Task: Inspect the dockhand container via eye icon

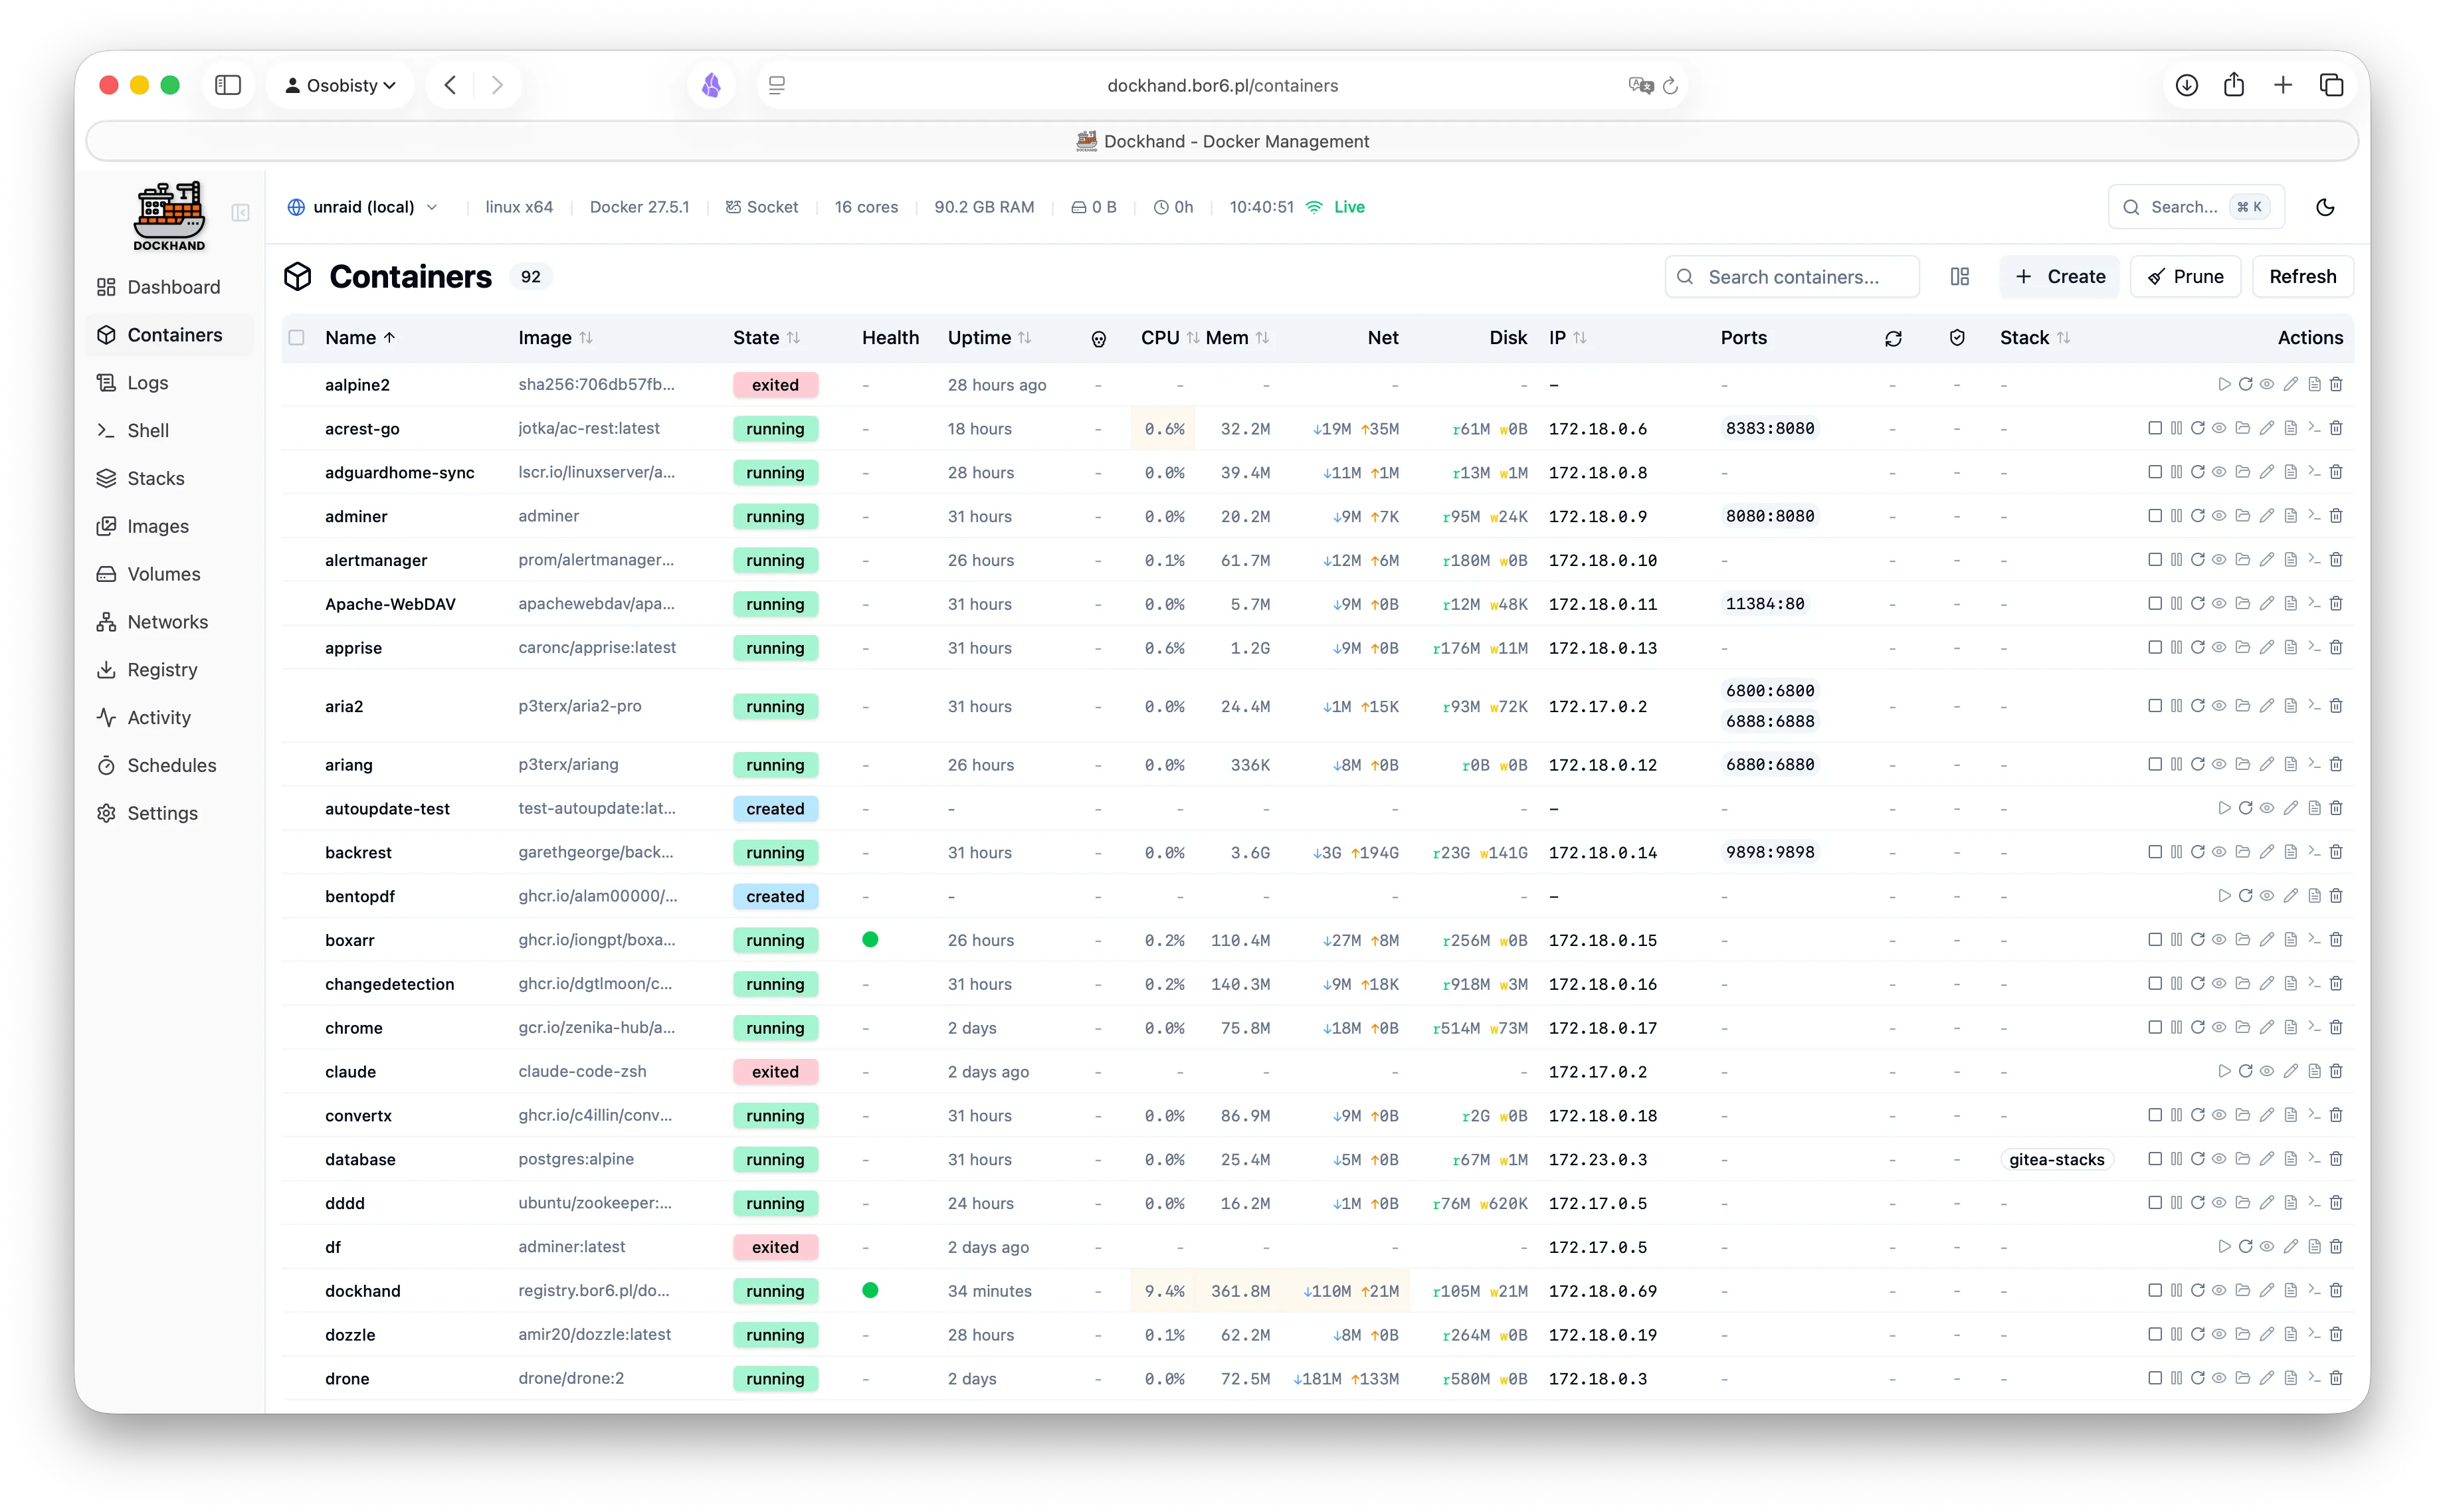Action: (x=2219, y=1290)
